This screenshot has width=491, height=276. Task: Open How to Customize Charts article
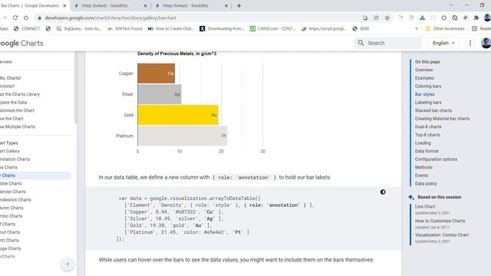click(440, 221)
